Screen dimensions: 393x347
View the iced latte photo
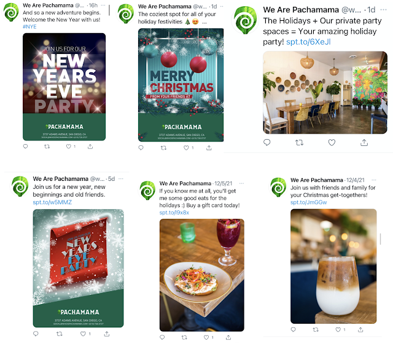click(333, 266)
